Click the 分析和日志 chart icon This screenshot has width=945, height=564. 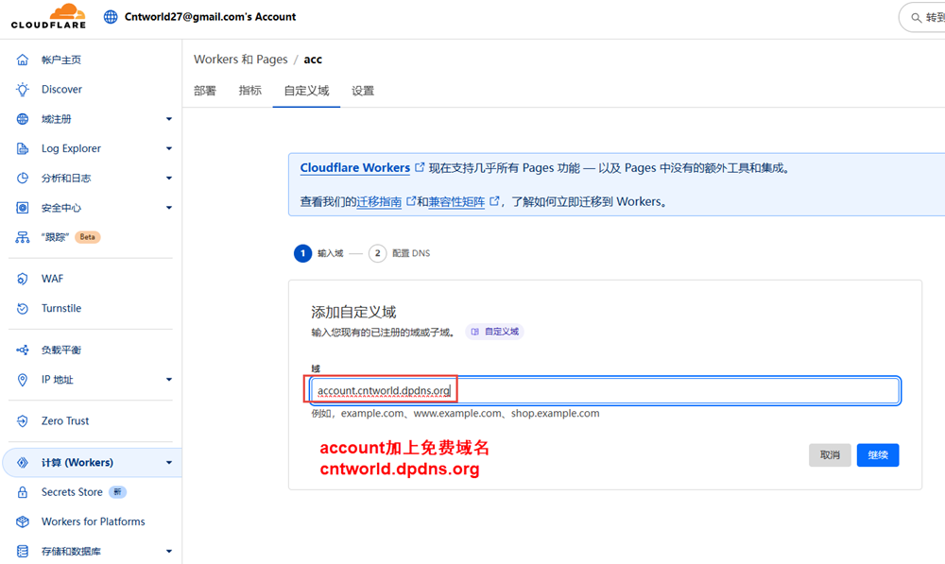tap(23, 178)
